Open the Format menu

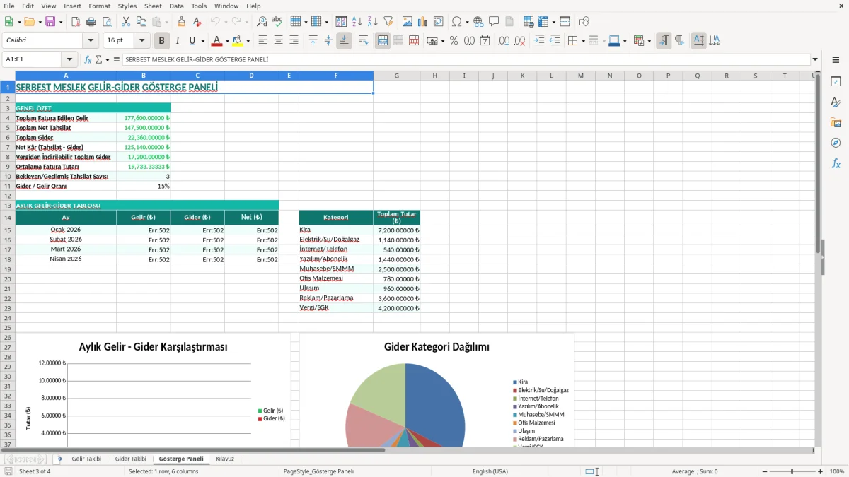click(99, 6)
